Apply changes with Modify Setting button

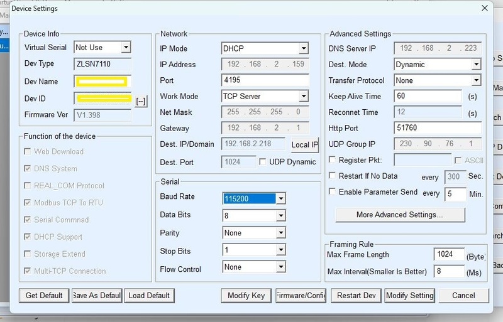tap(410, 296)
